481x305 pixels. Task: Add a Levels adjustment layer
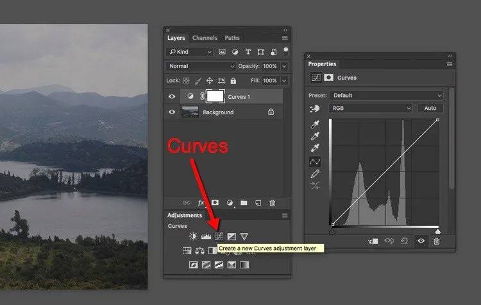coord(206,236)
